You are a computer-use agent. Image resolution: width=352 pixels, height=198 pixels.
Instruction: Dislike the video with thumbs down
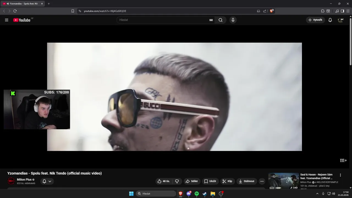[177, 181]
